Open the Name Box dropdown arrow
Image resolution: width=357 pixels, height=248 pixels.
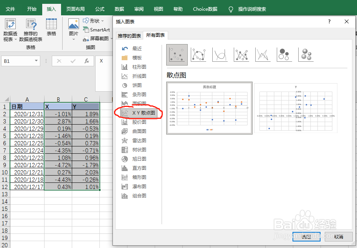[36, 61]
